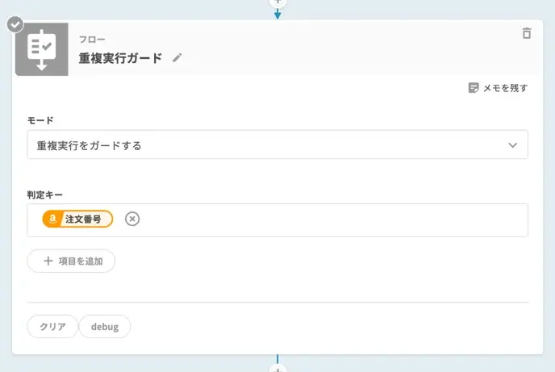Image resolution: width=555 pixels, height=372 pixels.
Task: Click the pencil icon to rename step
Action: pos(177,58)
